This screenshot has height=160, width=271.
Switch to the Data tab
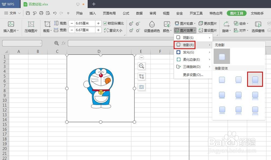[x=139, y=13]
